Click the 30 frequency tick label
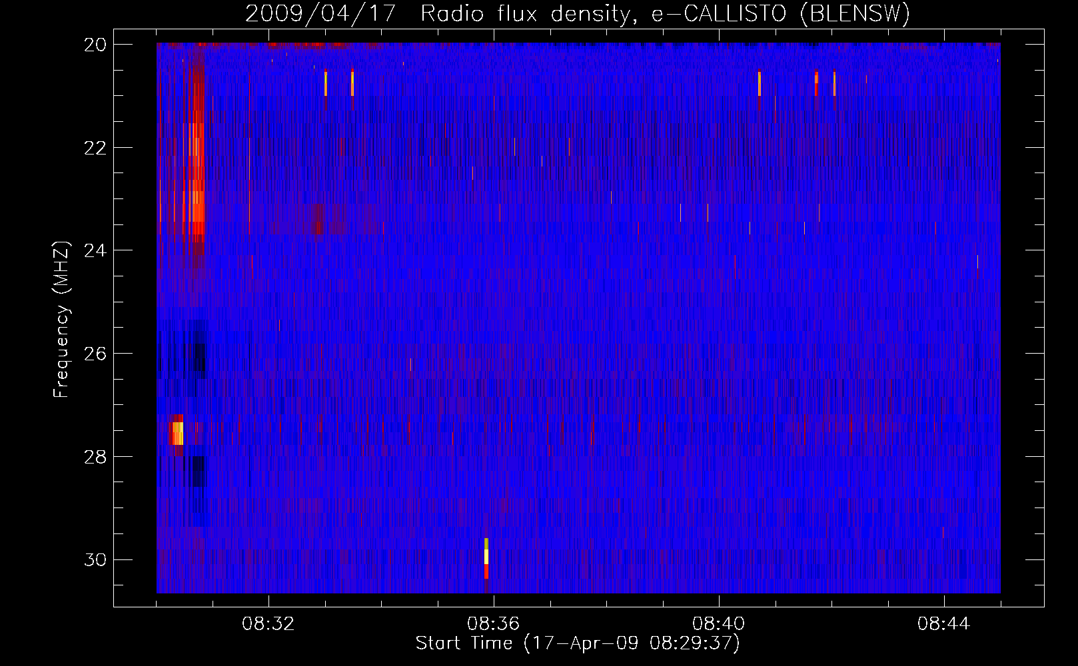The height and width of the screenshot is (666, 1078). point(95,560)
